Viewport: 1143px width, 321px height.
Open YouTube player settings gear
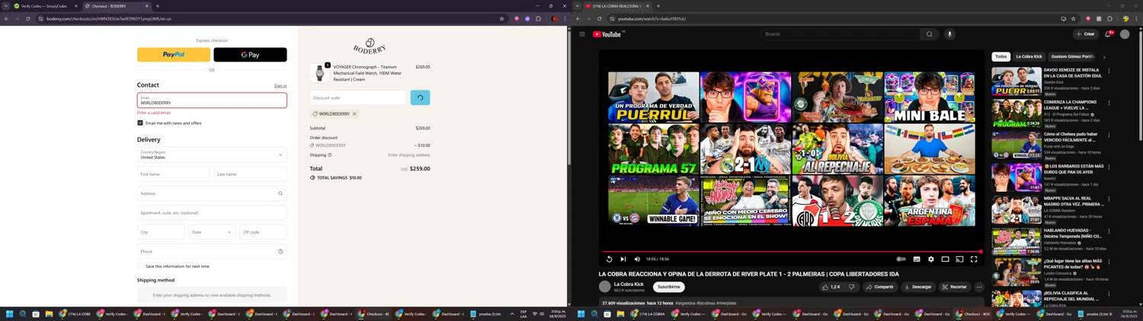pos(930,259)
